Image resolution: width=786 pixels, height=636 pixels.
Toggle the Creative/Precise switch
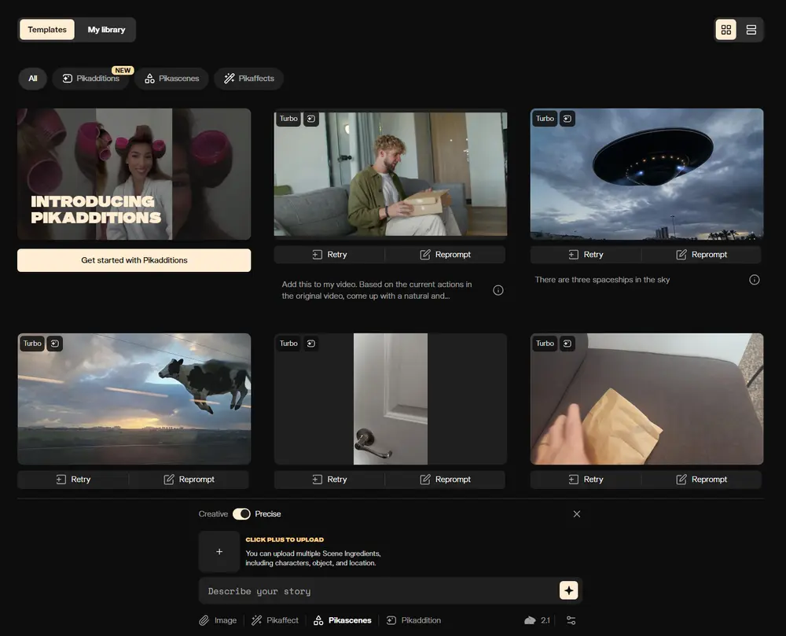click(x=241, y=514)
